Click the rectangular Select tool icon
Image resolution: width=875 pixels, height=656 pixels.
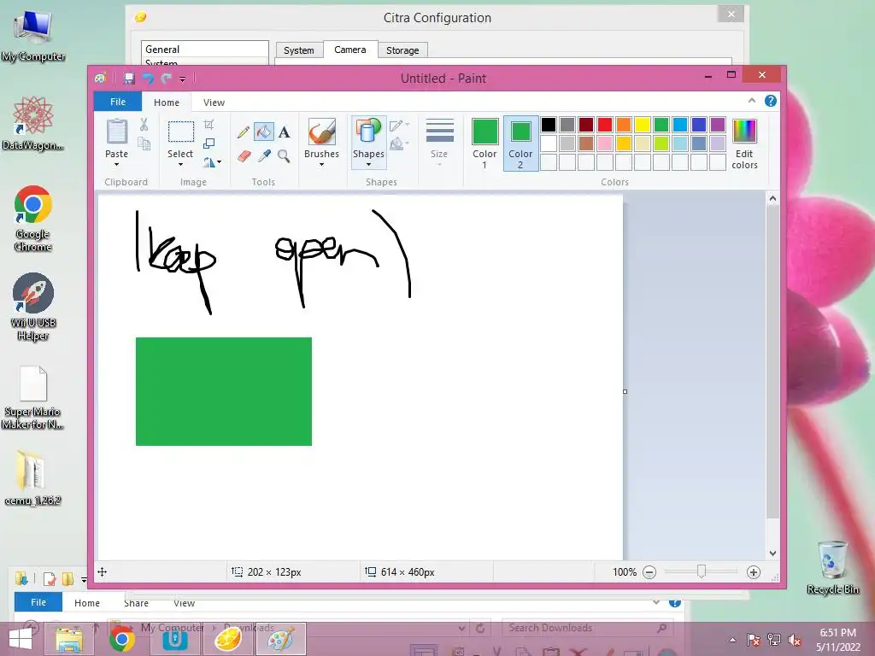coord(181,132)
